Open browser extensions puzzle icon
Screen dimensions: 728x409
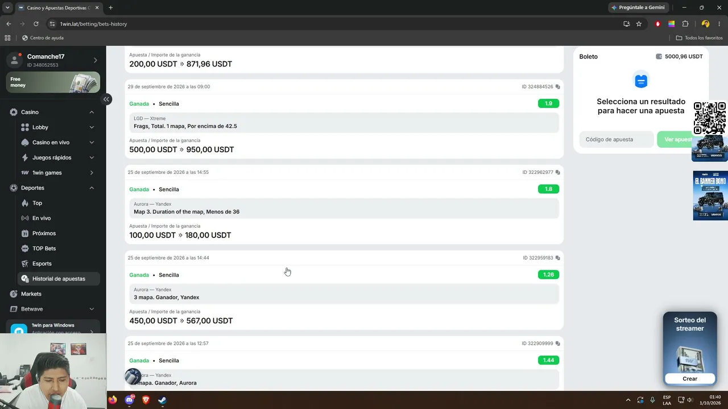point(685,24)
